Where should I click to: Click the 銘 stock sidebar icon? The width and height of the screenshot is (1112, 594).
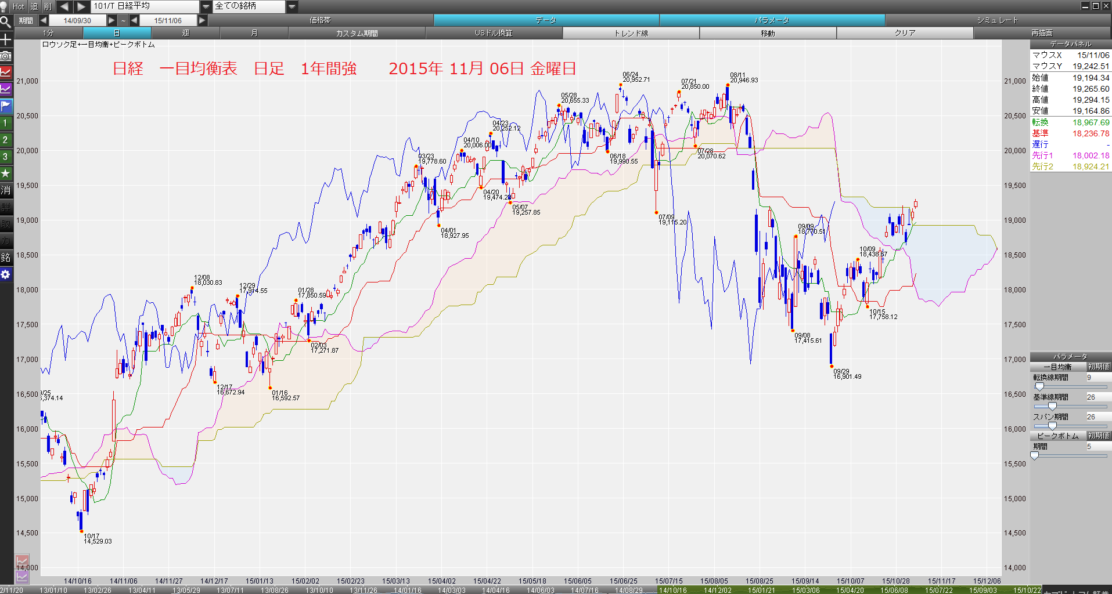click(6, 258)
